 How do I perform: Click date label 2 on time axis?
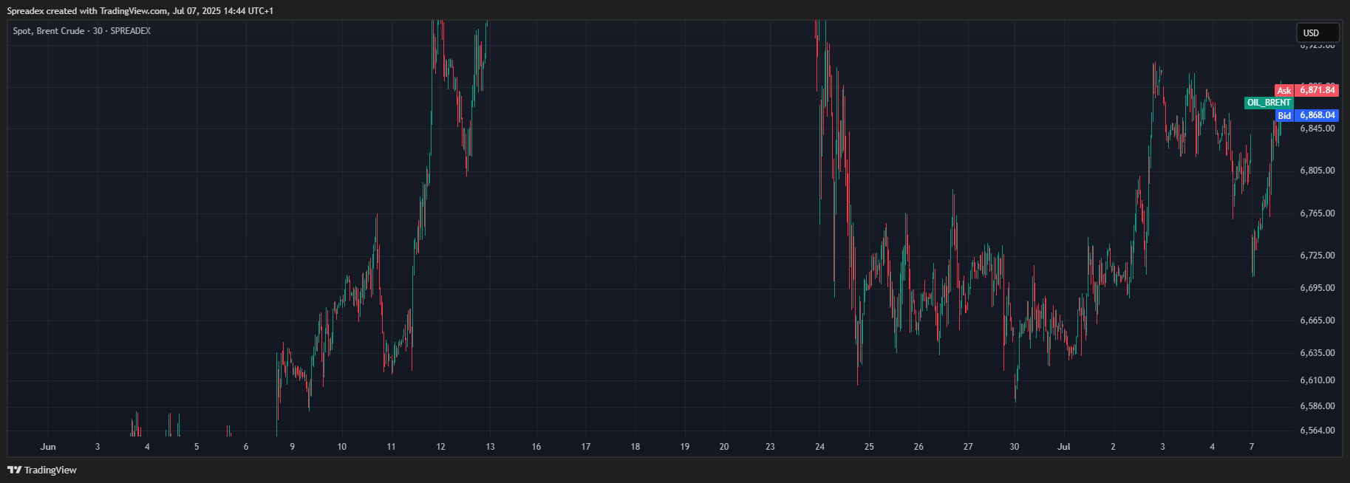(1113, 447)
